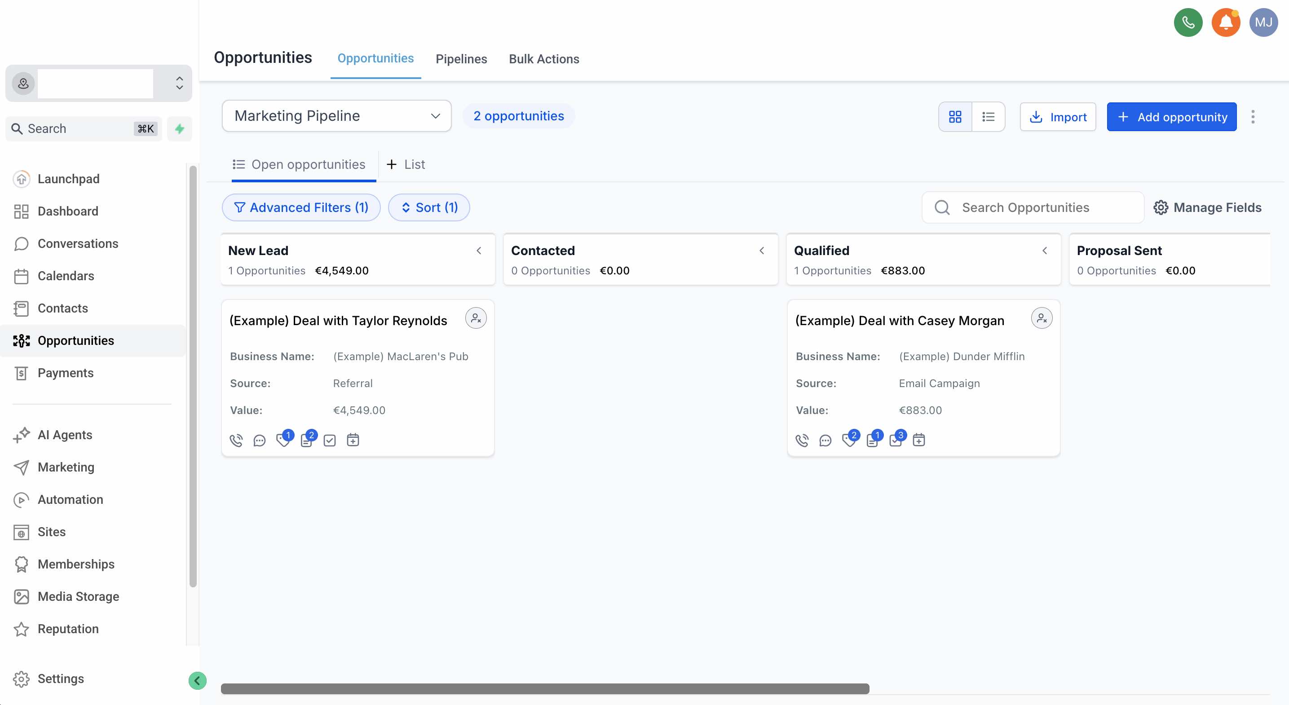
Task: Switch to the Bulk Actions tab
Action: tap(544, 59)
